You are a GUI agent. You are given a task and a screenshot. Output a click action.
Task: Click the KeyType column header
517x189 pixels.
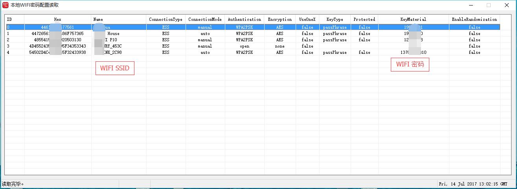click(335, 19)
